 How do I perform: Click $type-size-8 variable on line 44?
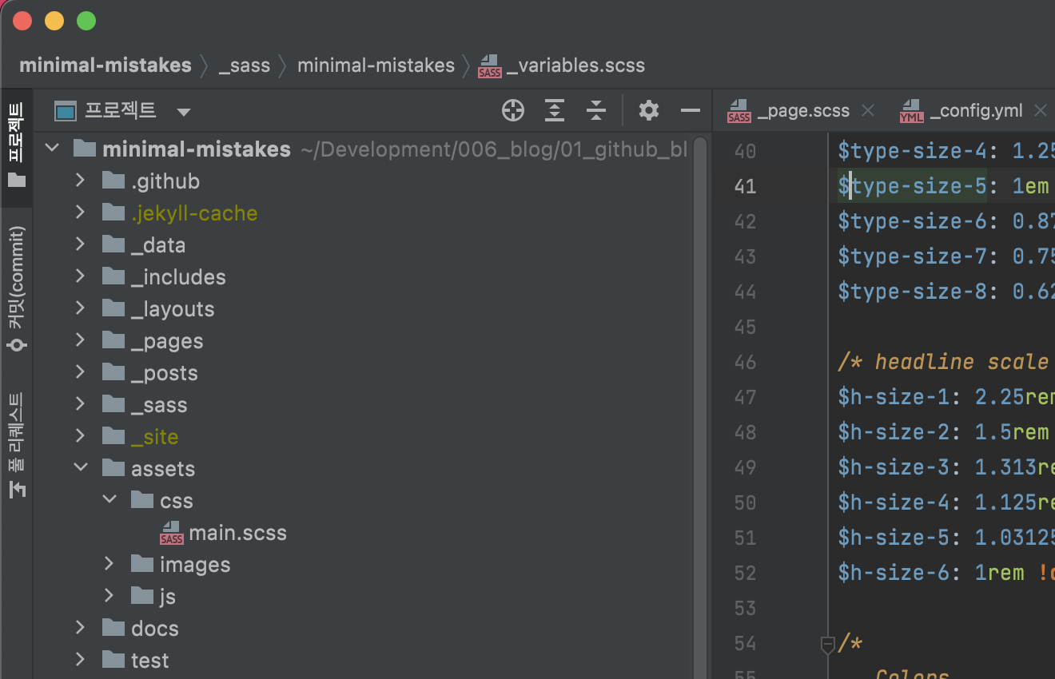[x=912, y=292]
